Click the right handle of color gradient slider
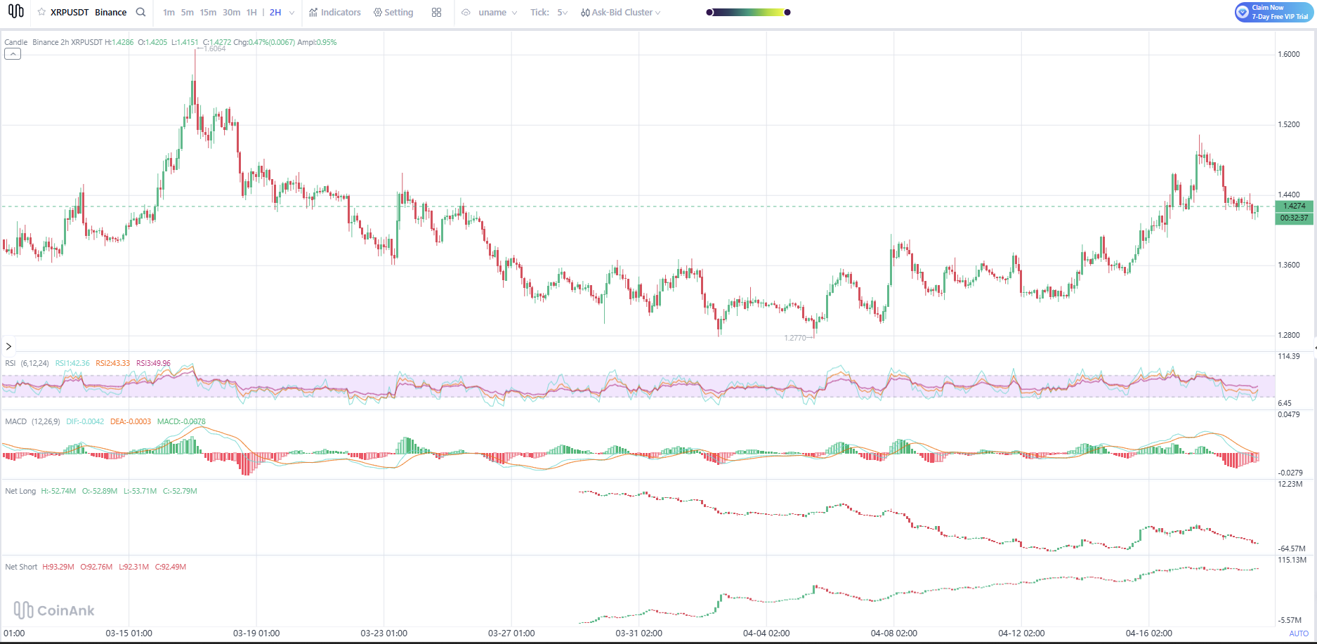 point(787,12)
